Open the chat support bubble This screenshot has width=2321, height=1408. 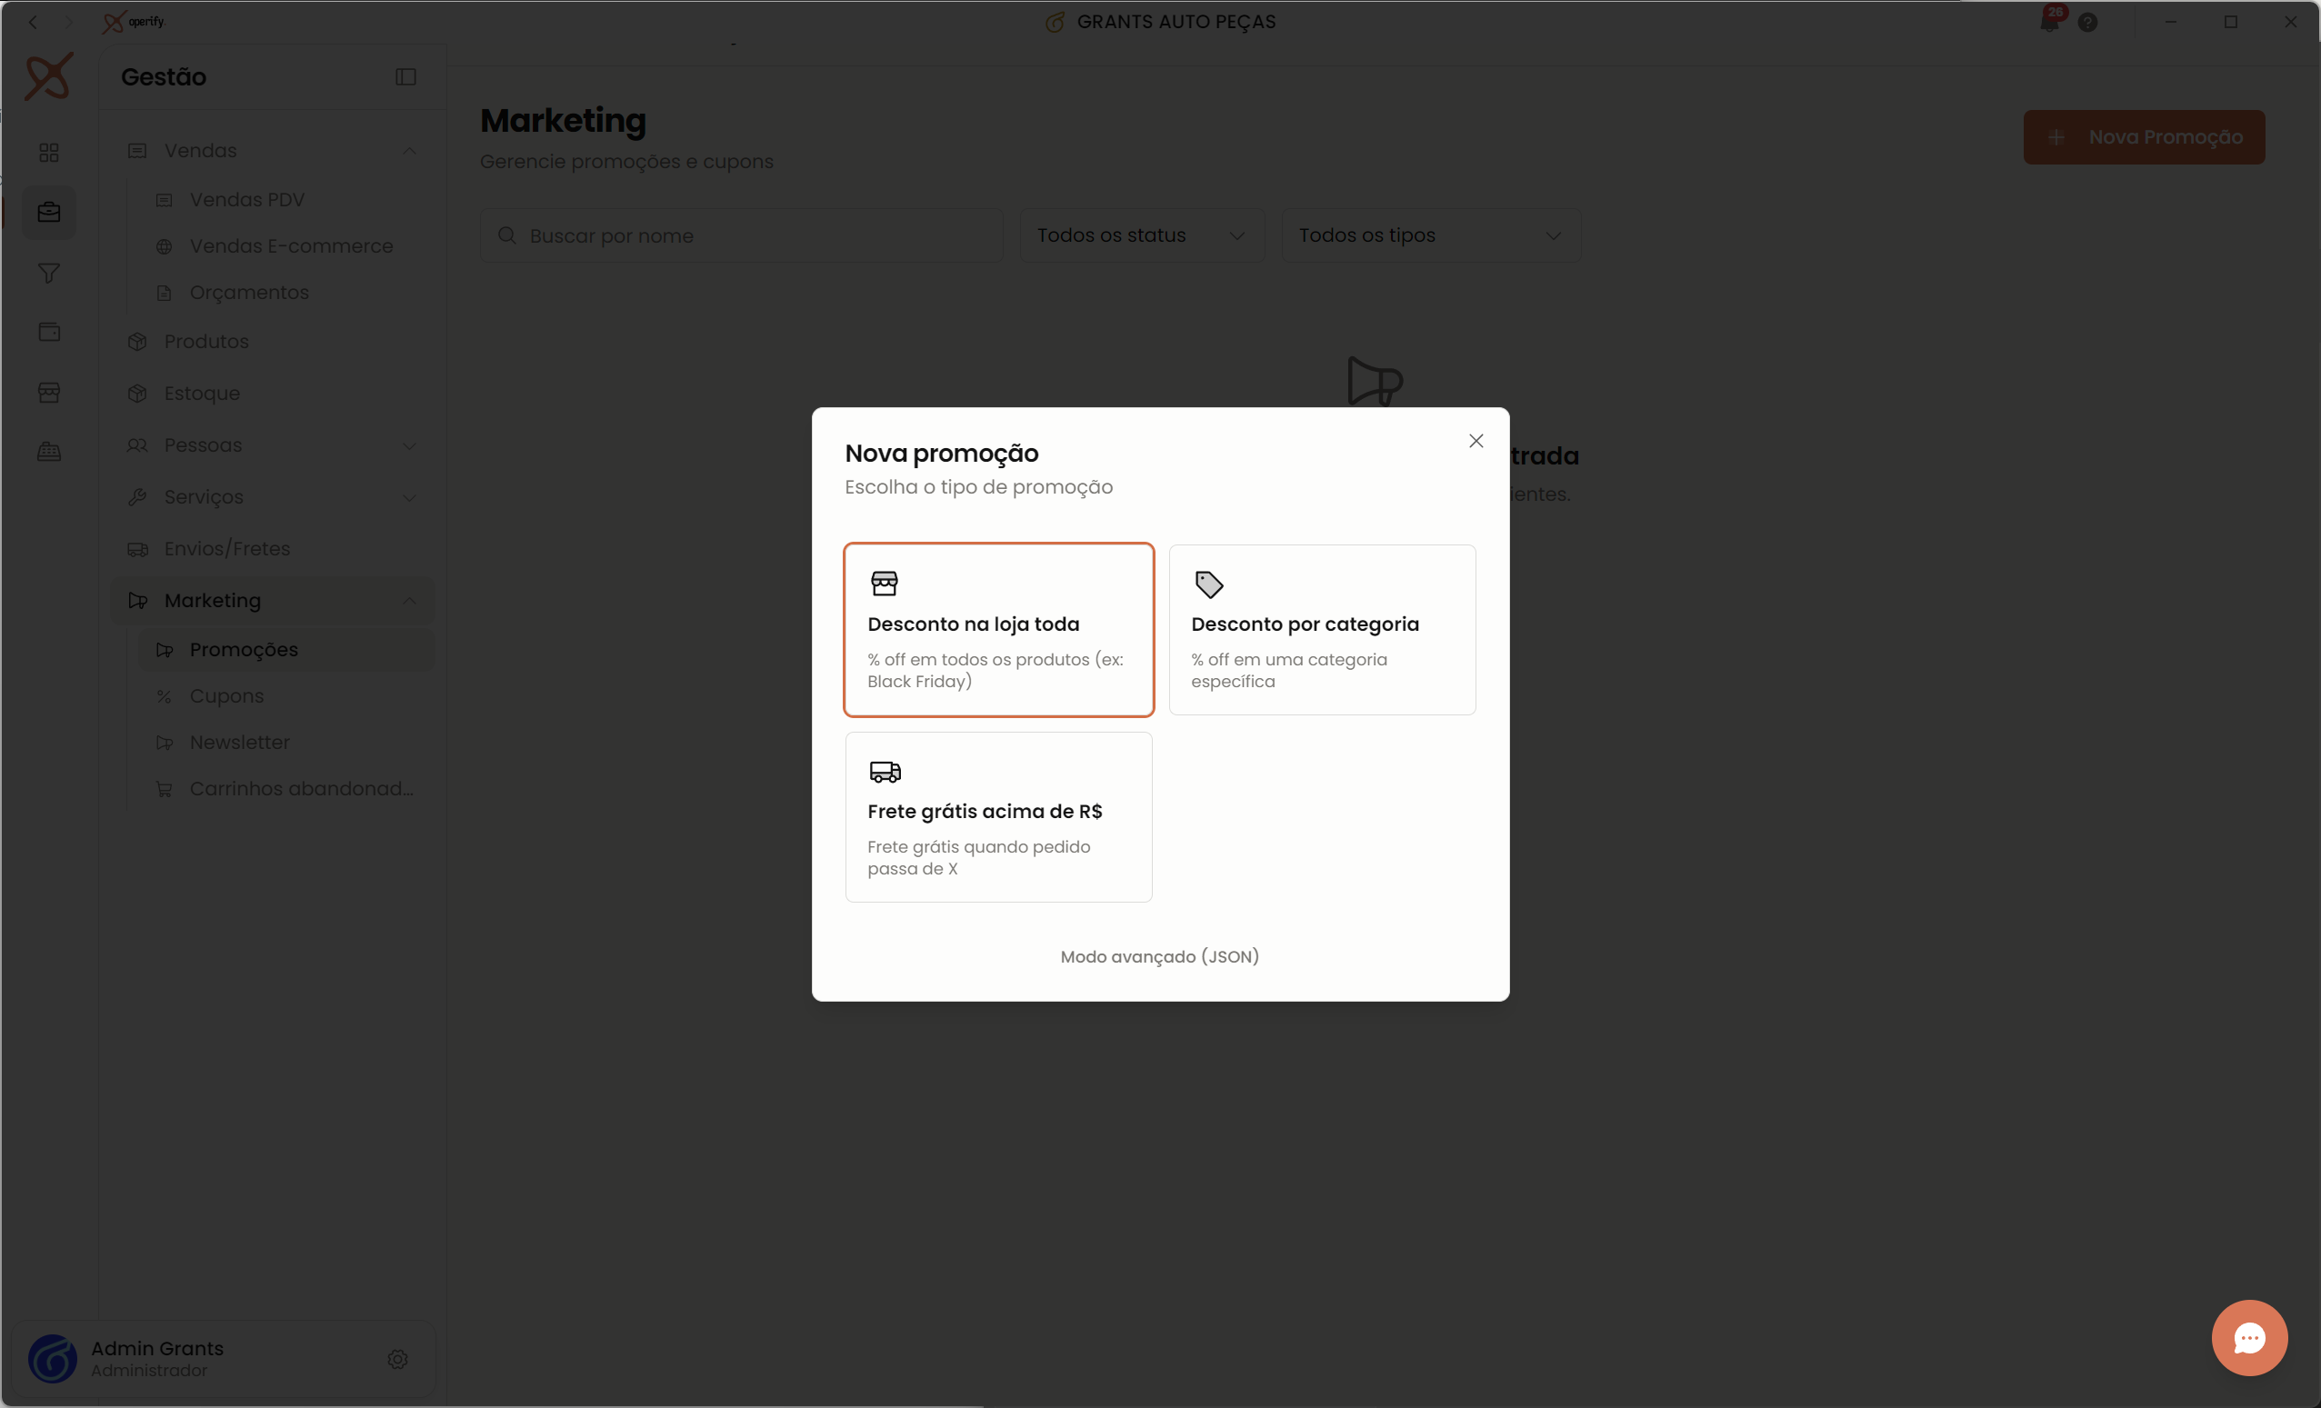[x=2249, y=1338]
